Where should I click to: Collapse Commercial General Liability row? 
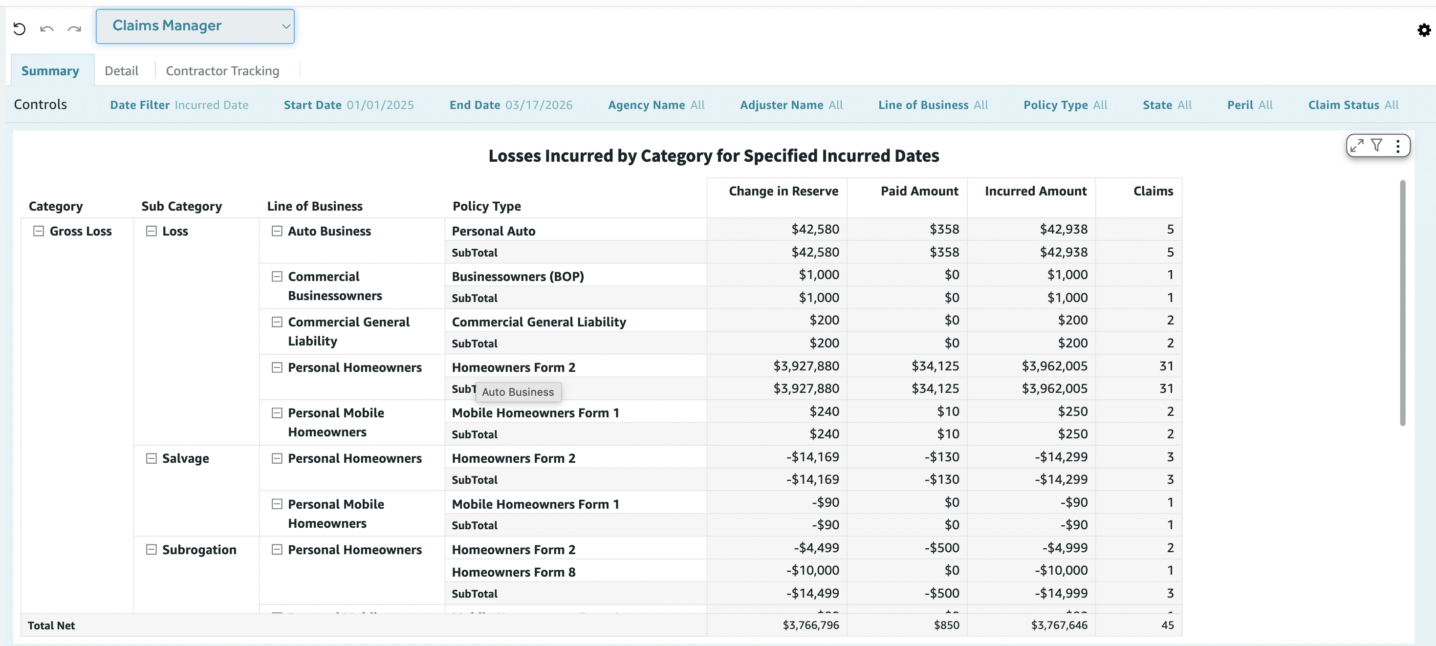pos(277,322)
